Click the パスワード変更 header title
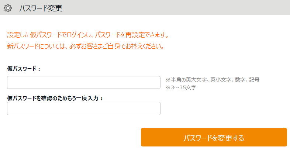This screenshot has height=152, width=290. (40, 8)
